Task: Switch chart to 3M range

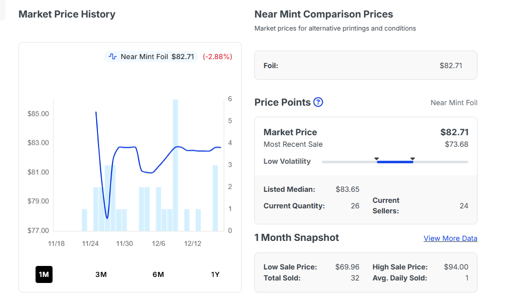Action: pyautogui.click(x=101, y=274)
